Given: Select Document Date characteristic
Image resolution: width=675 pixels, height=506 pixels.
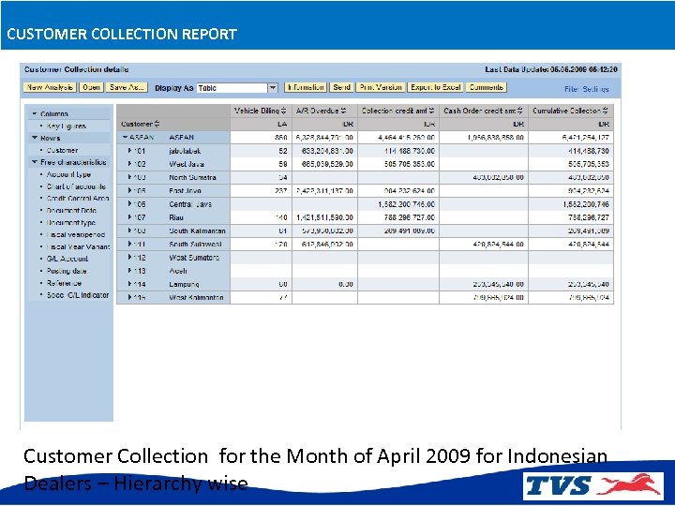Looking at the screenshot, I should (x=71, y=211).
